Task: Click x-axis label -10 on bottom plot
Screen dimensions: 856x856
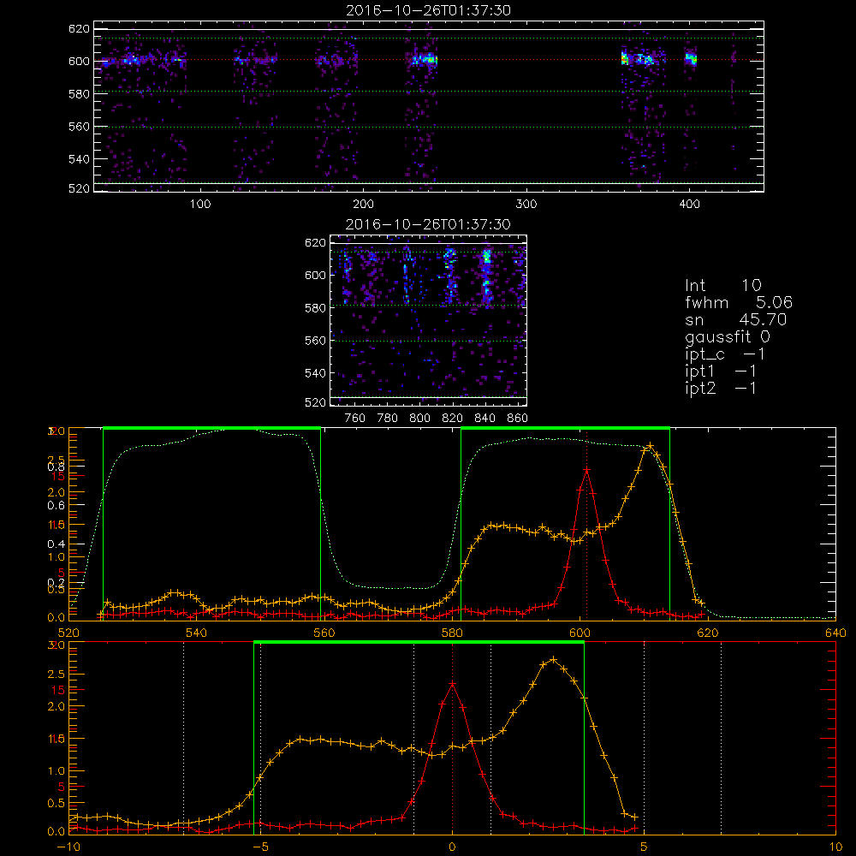Action: pos(68,847)
